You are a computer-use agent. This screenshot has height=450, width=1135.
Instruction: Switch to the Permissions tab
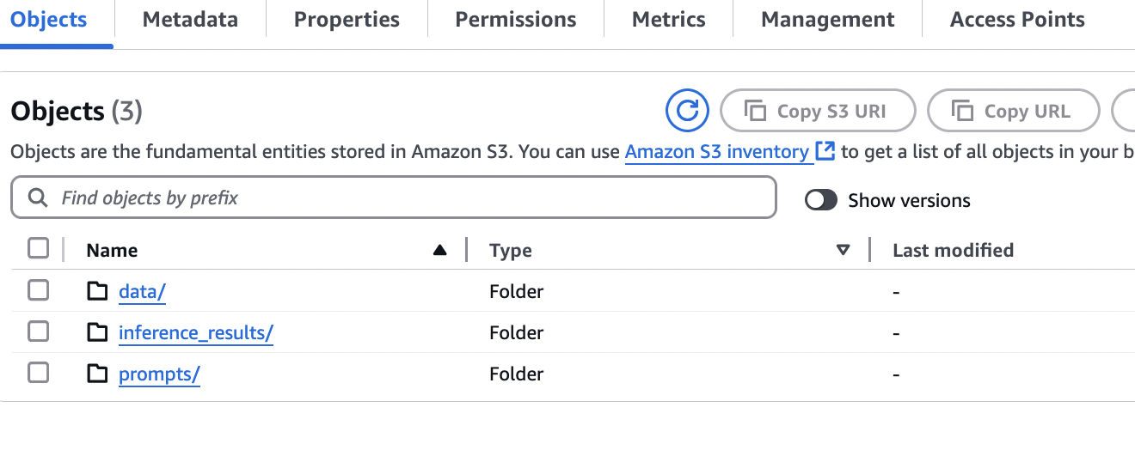(x=516, y=20)
